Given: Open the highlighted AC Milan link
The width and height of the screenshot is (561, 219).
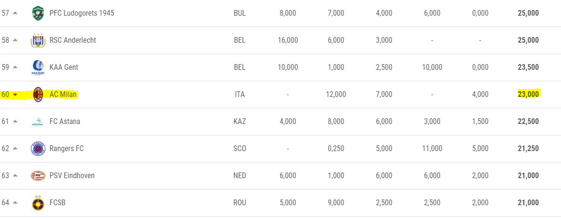Looking at the screenshot, I should (63, 95).
